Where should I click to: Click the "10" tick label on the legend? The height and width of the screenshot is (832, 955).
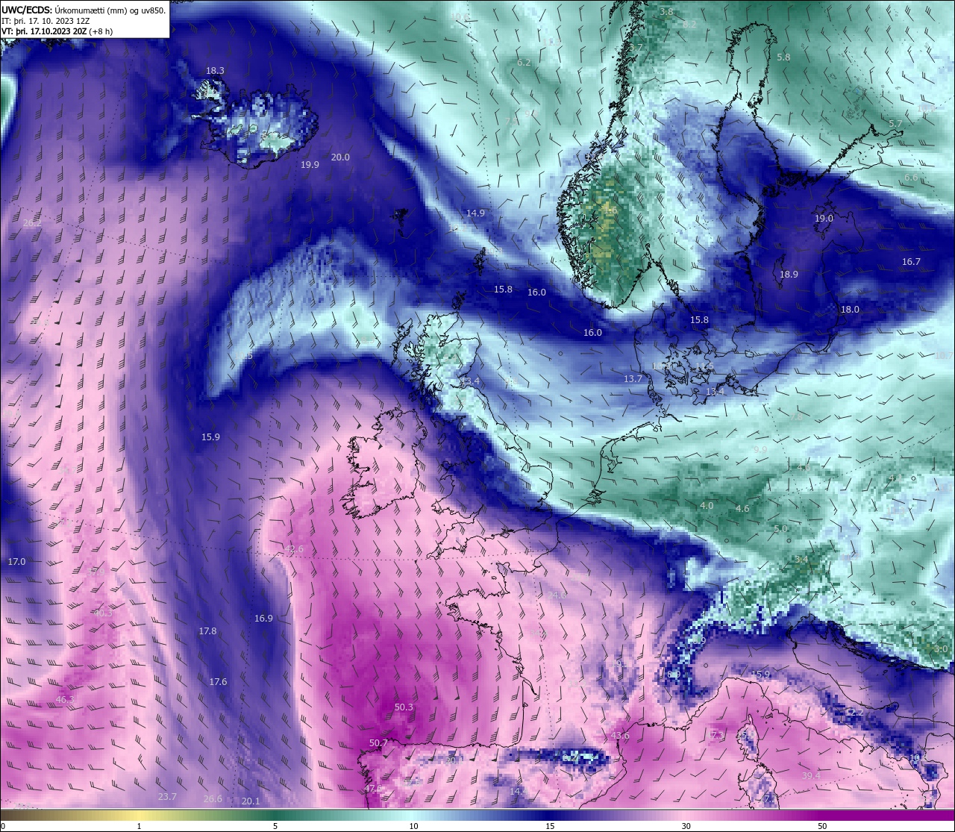tap(413, 826)
